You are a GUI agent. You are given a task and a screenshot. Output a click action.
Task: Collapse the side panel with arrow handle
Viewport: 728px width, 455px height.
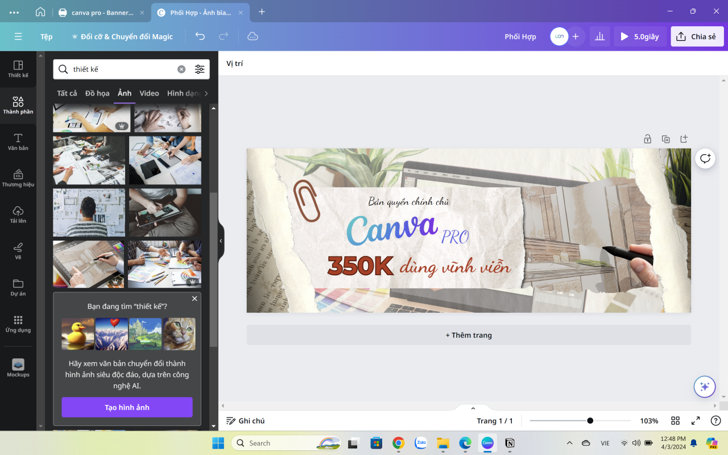(x=221, y=241)
